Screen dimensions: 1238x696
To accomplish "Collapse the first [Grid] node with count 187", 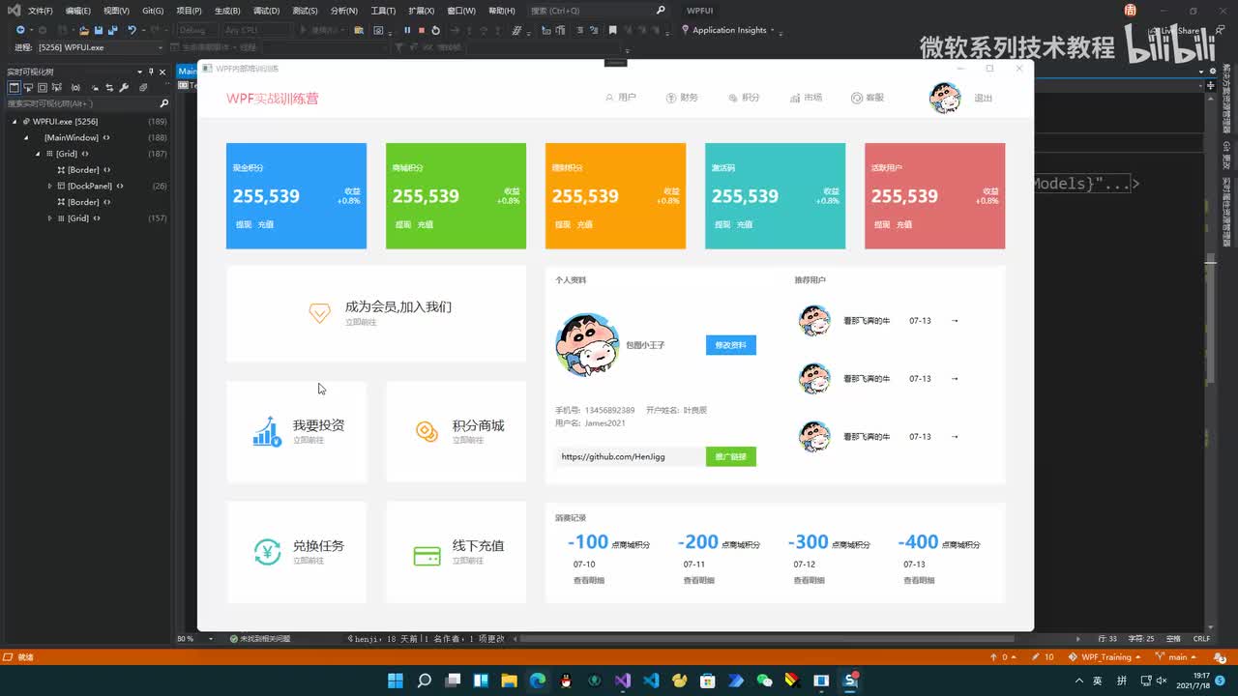I will 38,154.
